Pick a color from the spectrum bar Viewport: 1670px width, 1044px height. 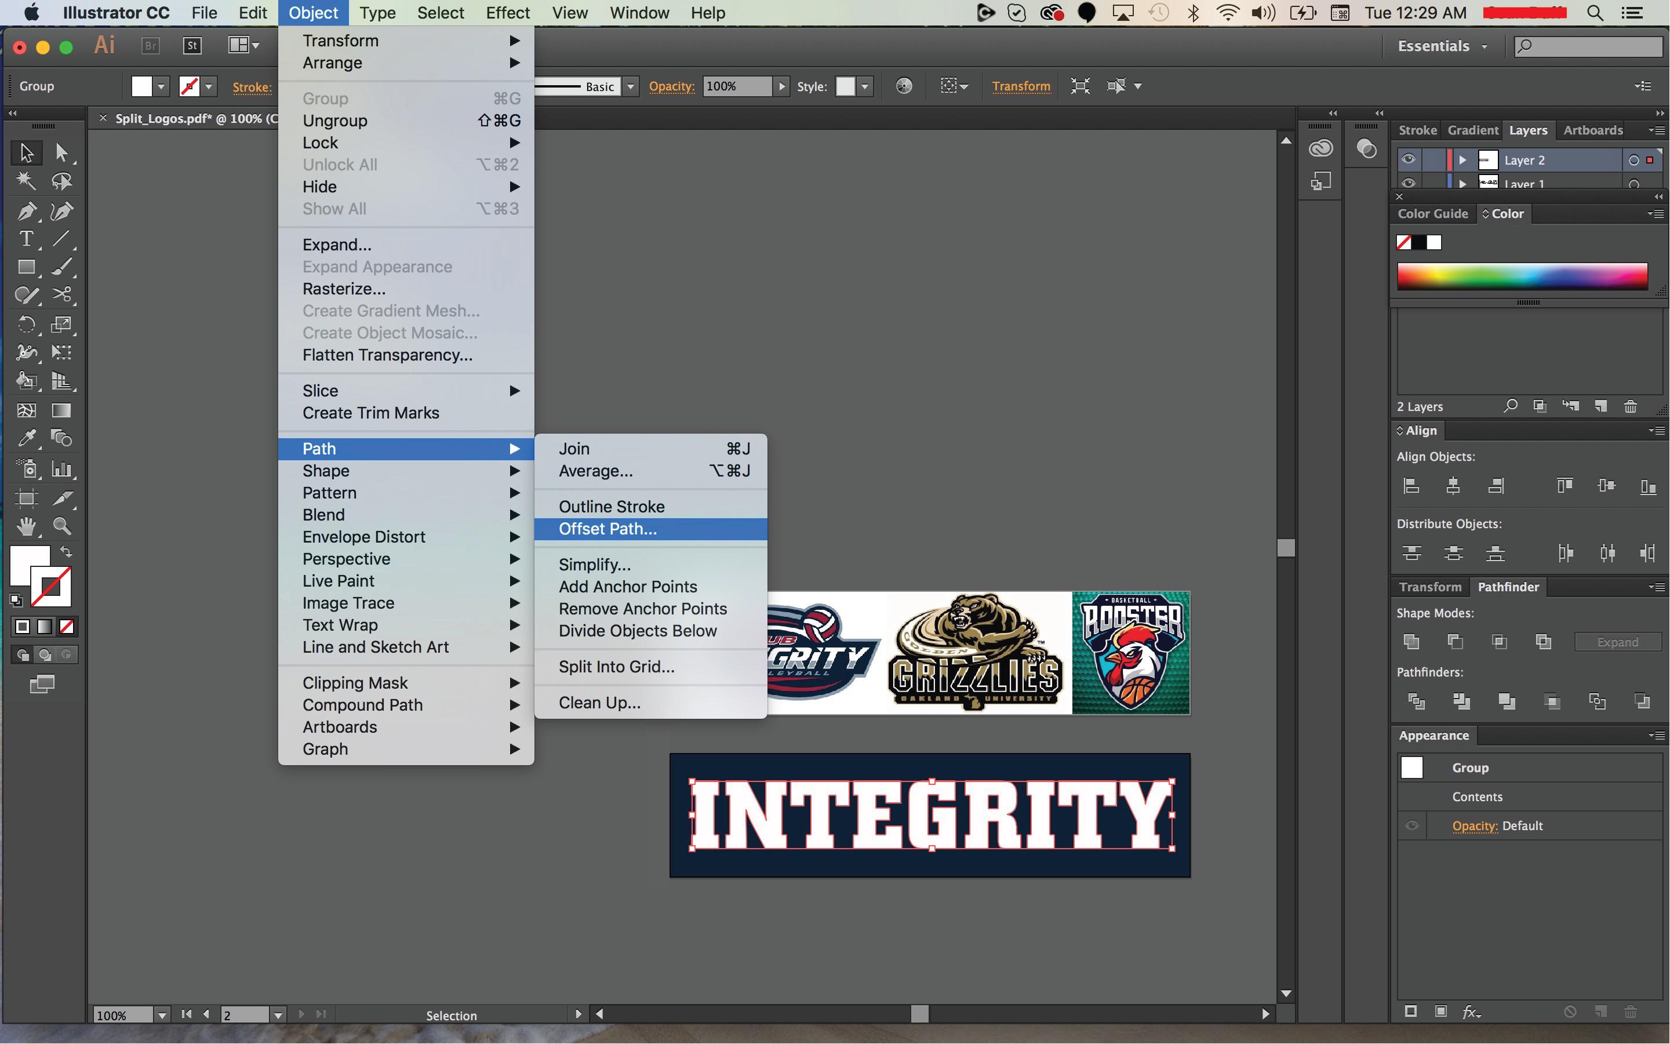point(1522,276)
